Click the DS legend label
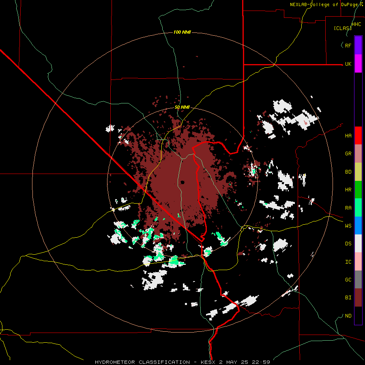Viewport: 365px width, 365px height. (x=348, y=244)
